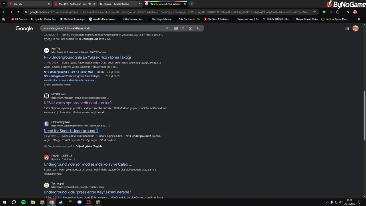The height and width of the screenshot is (206, 366).
Task: Open the Underground 2'de zor mod Reddit result
Action: 88,164
